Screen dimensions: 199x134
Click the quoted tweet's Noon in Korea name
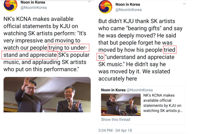click(x=113, y=90)
